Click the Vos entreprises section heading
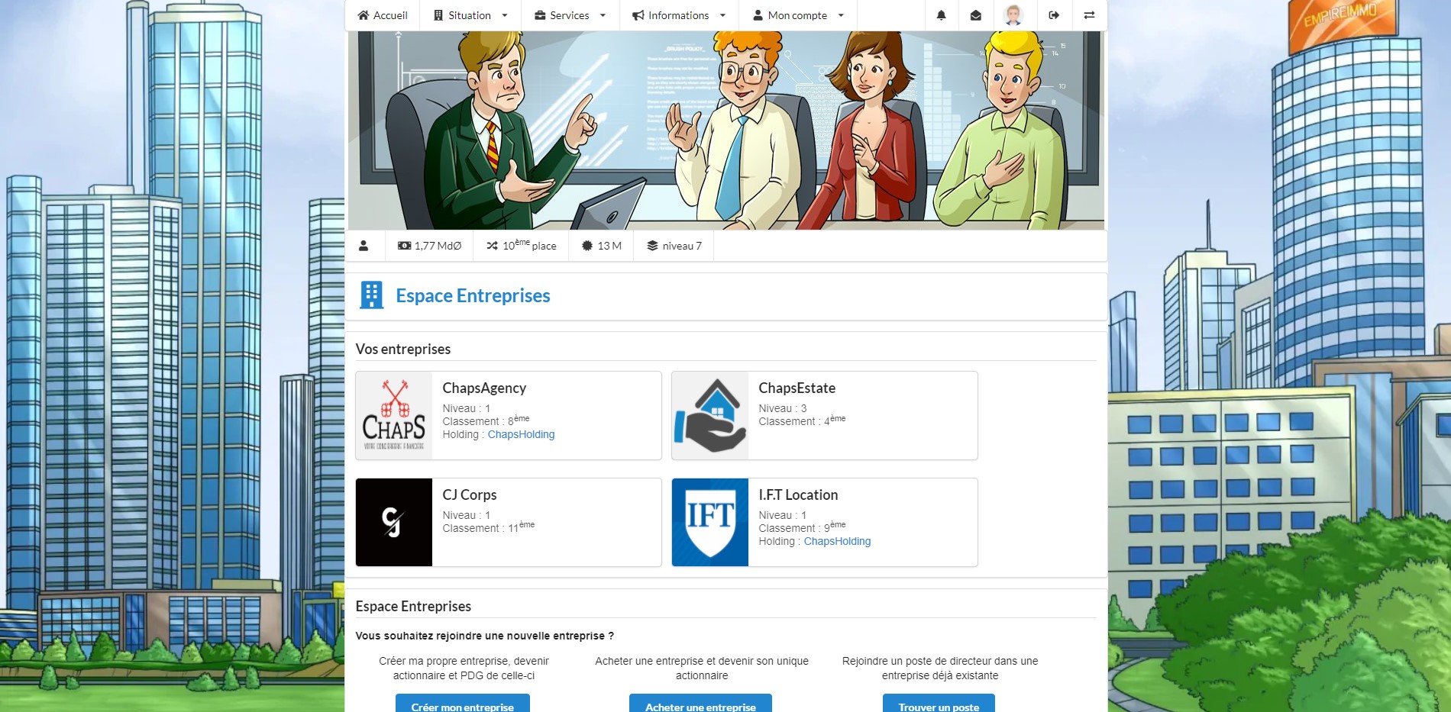 pyautogui.click(x=403, y=349)
